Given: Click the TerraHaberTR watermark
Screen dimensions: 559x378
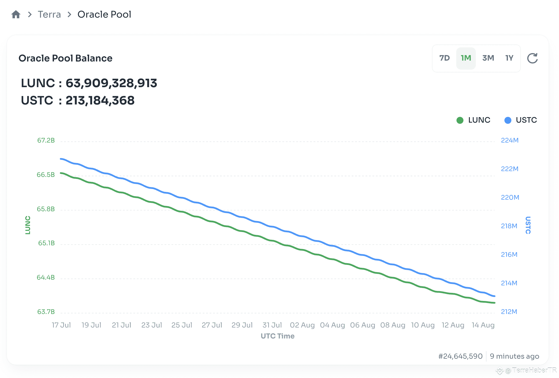Looking at the screenshot, I should coord(531,370).
